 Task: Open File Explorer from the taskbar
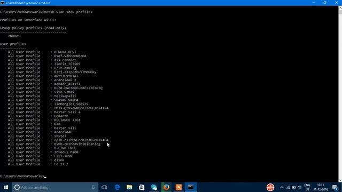coord(129,187)
